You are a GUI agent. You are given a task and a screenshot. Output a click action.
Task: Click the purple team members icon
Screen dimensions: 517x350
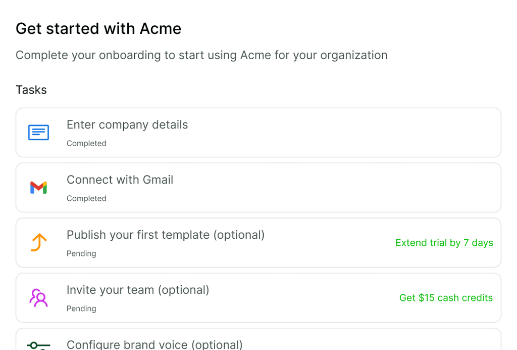coord(38,298)
